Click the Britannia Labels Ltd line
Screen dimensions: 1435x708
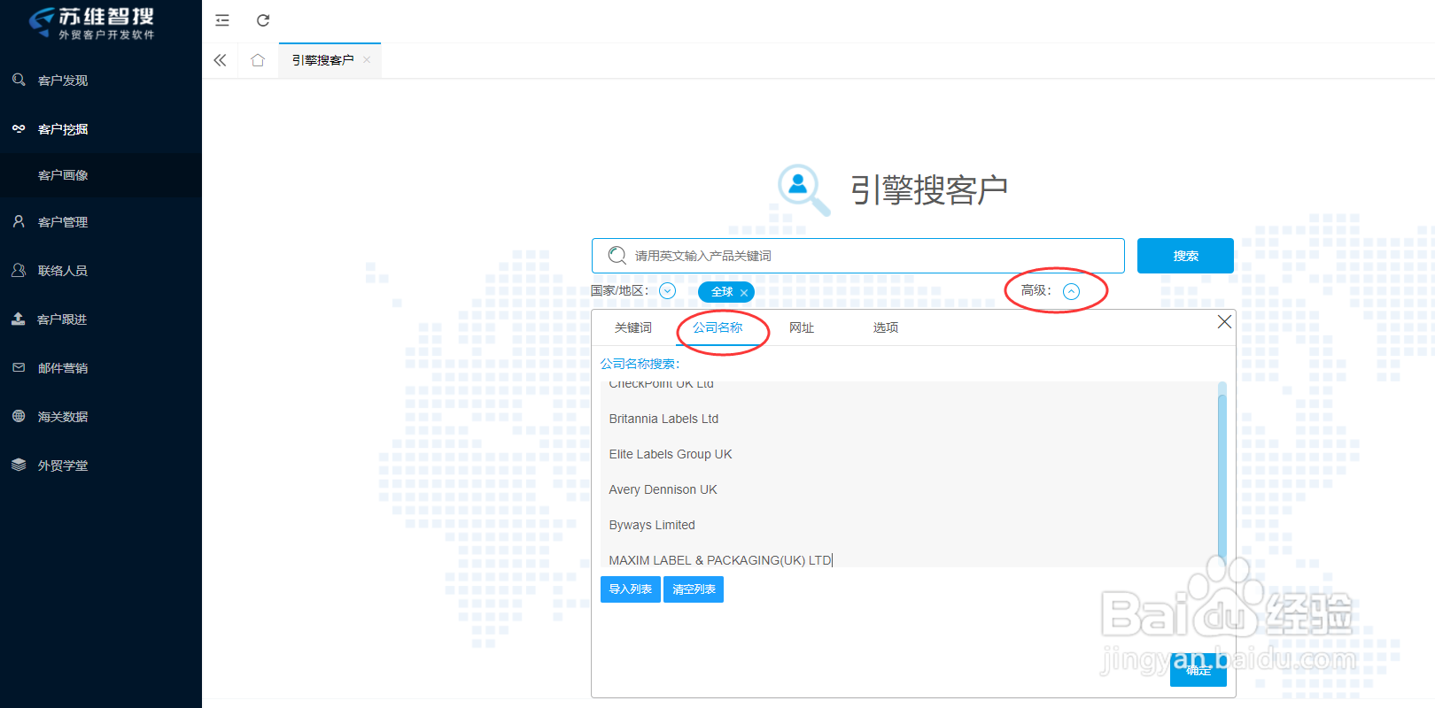click(x=663, y=419)
